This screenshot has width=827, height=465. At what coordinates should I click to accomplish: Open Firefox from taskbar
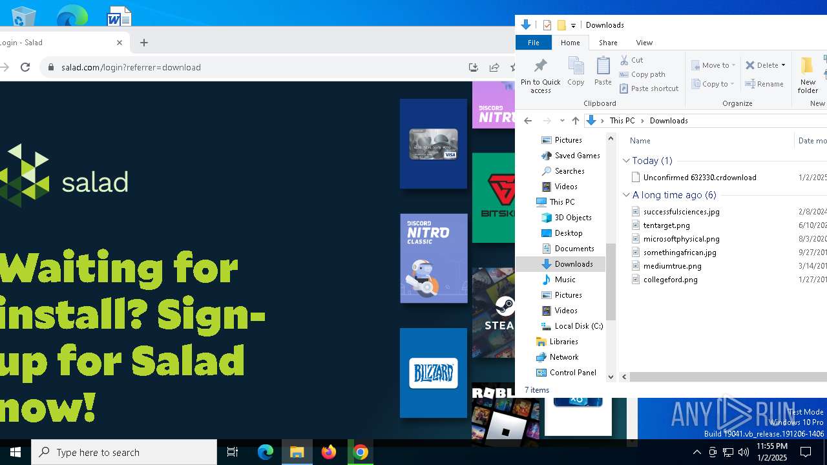(329, 452)
